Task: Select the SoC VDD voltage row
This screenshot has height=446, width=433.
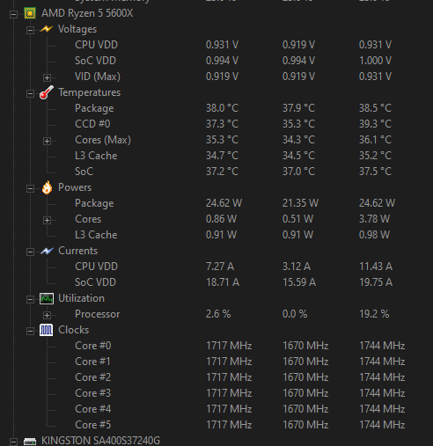Action: coord(95,61)
